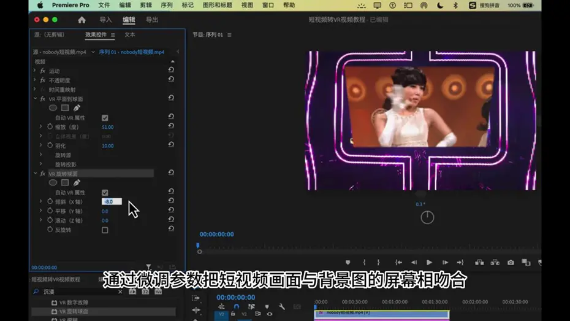Select pen mask tool under VR 平面到球面
This screenshot has height=321, width=570.
pyautogui.click(x=77, y=108)
